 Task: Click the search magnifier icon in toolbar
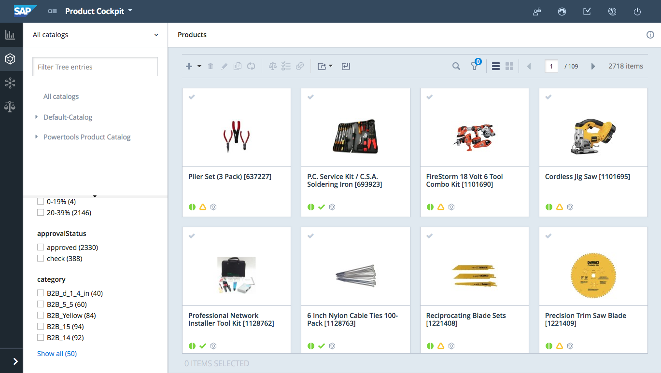[456, 67]
